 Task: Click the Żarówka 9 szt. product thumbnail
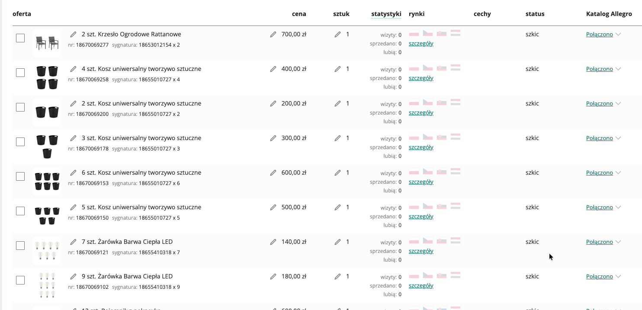[x=47, y=285]
